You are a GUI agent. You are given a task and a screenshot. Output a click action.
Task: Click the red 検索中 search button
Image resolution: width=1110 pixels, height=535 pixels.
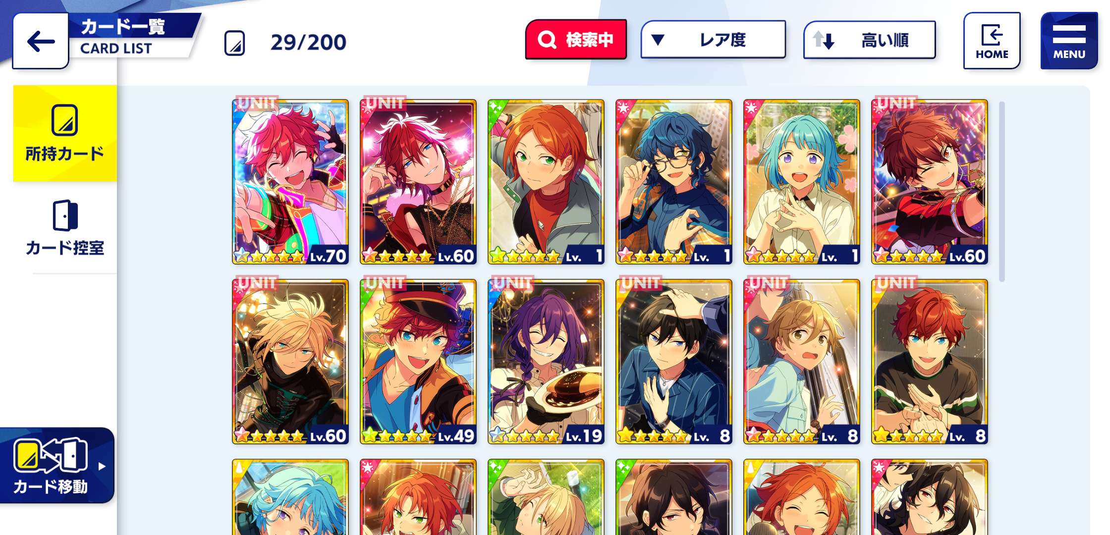click(x=576, y=40)
